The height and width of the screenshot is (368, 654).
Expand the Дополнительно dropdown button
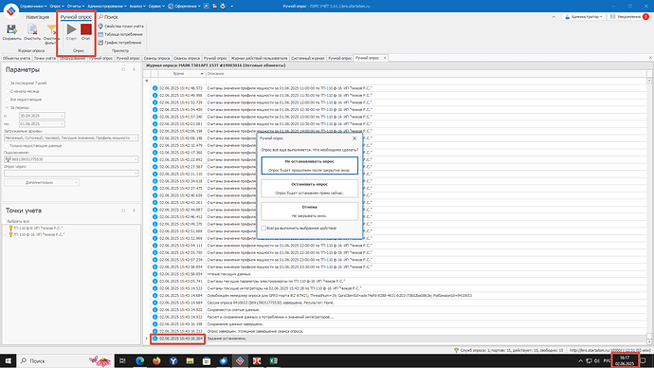pyautogui.click(x=42, y=182)
